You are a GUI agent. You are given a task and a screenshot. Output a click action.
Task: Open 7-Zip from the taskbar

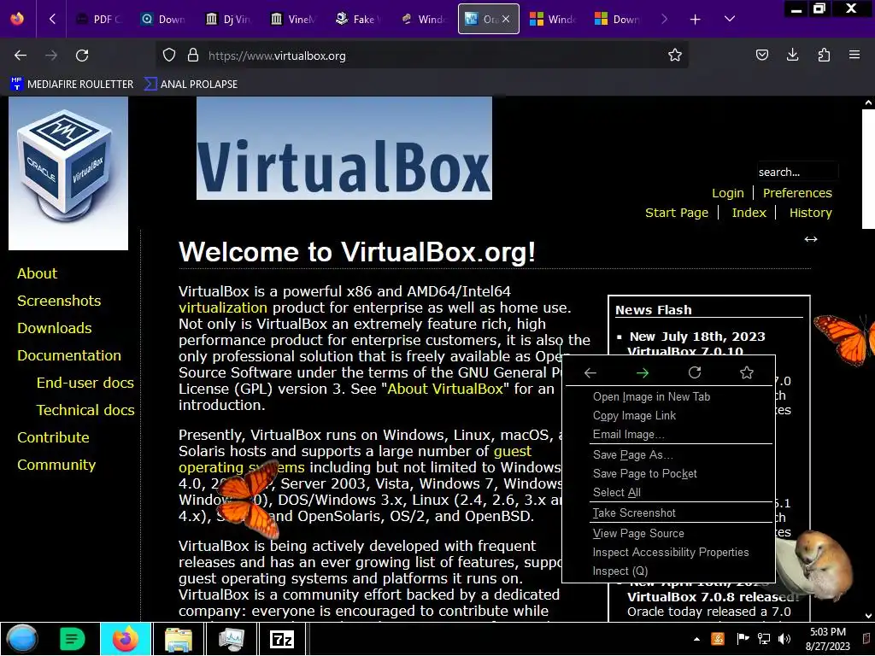pos(281,639)
